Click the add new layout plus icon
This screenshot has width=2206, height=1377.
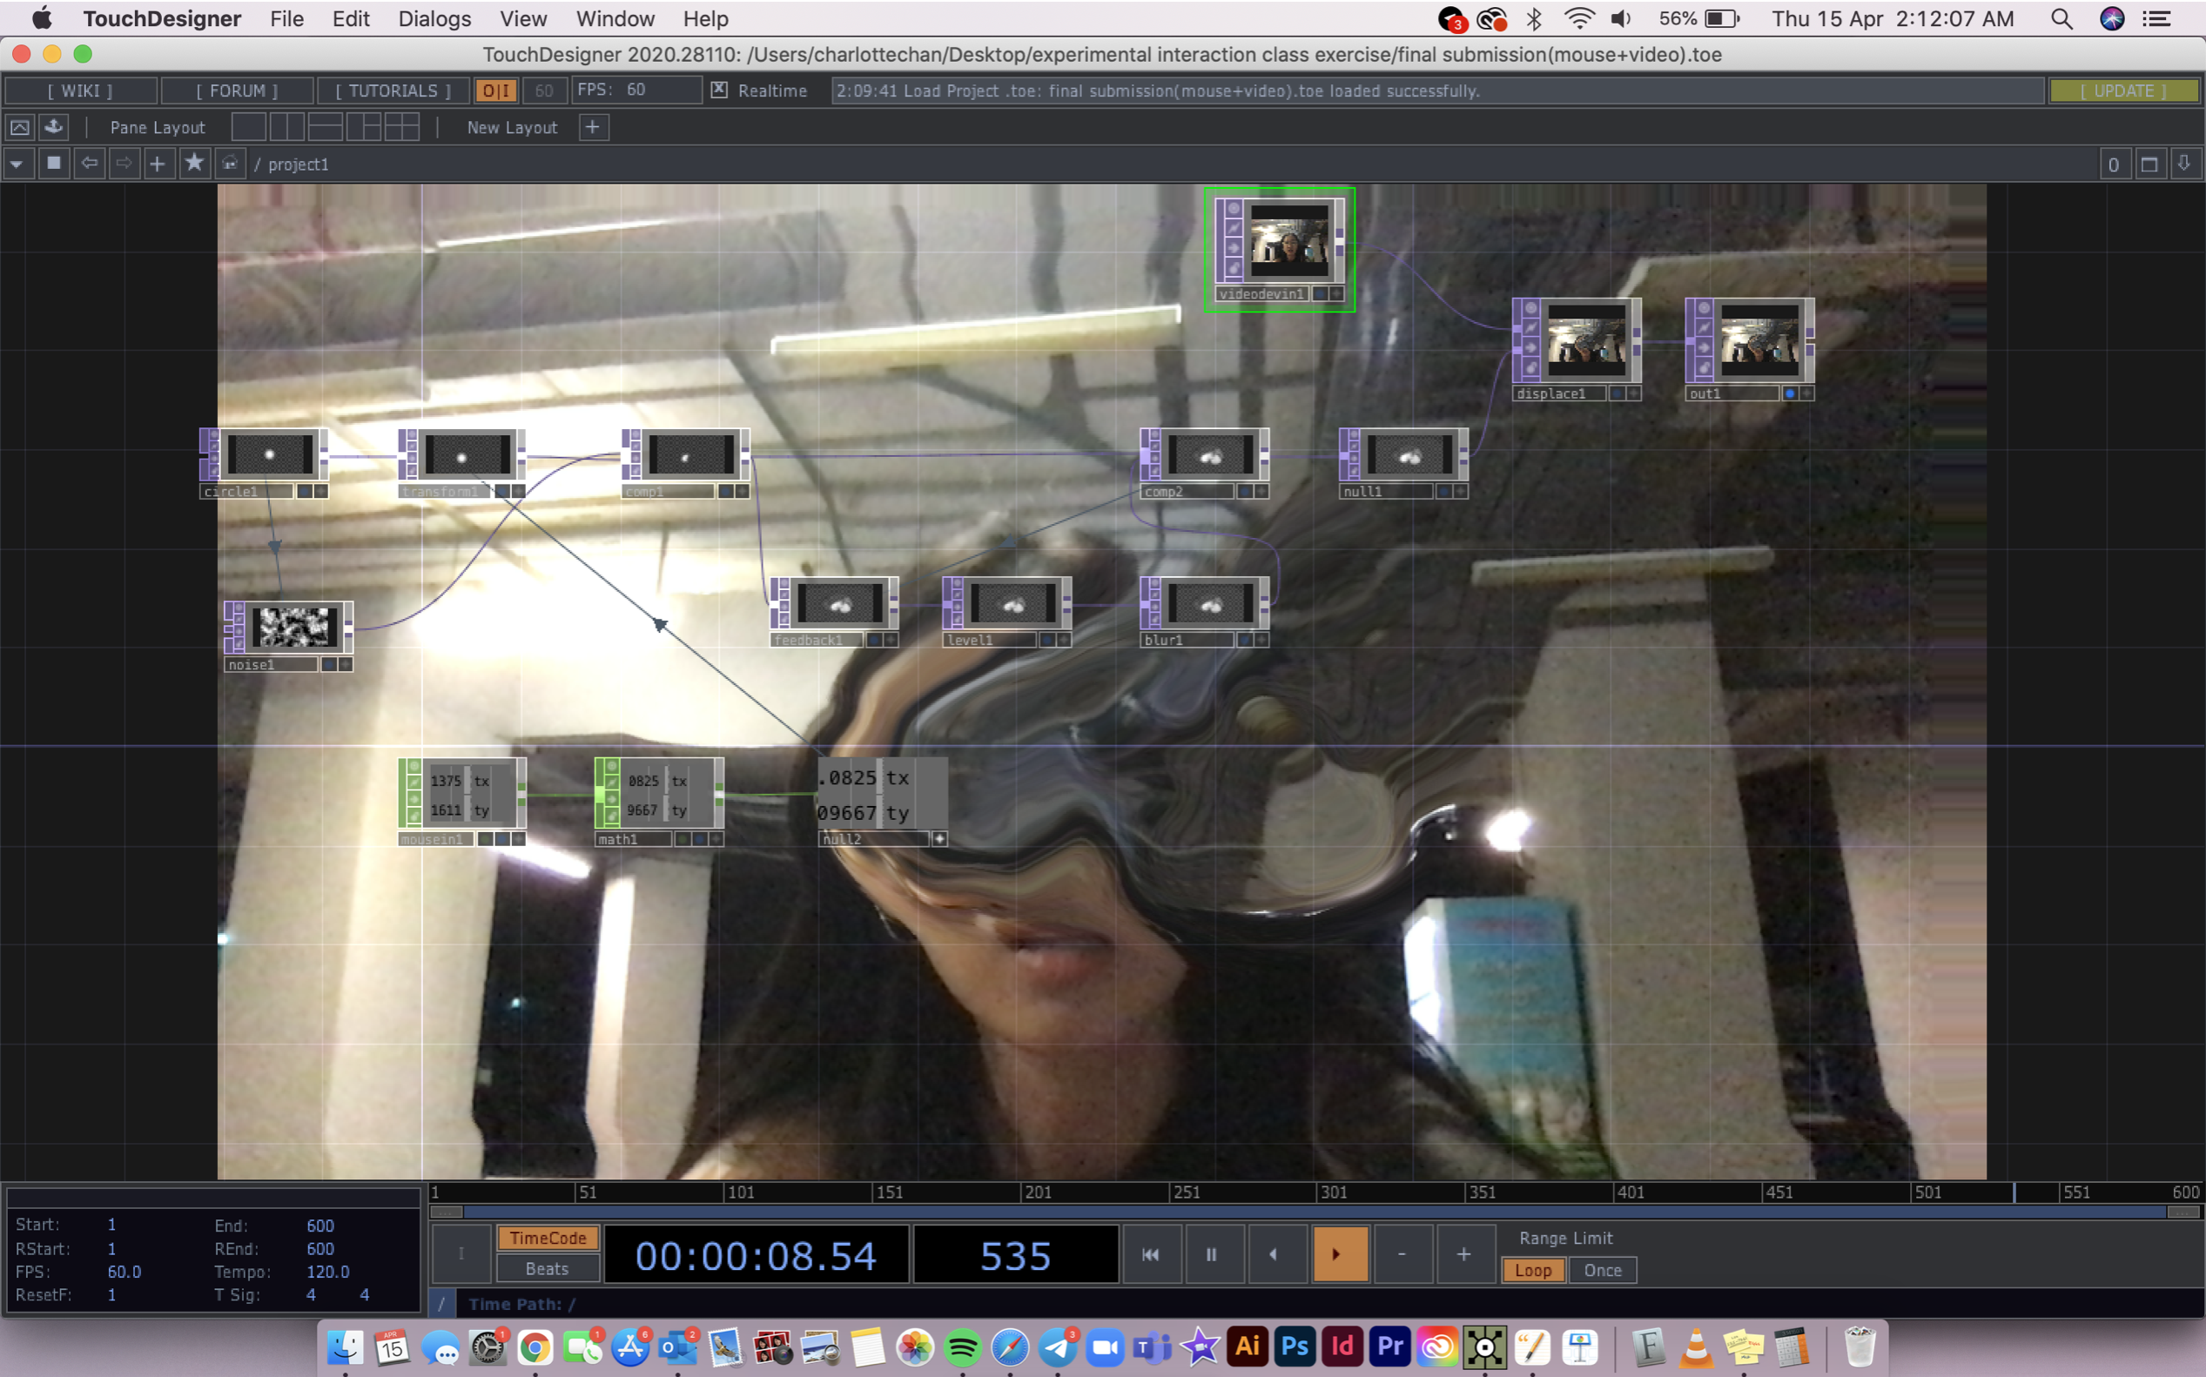coord(593,127)
